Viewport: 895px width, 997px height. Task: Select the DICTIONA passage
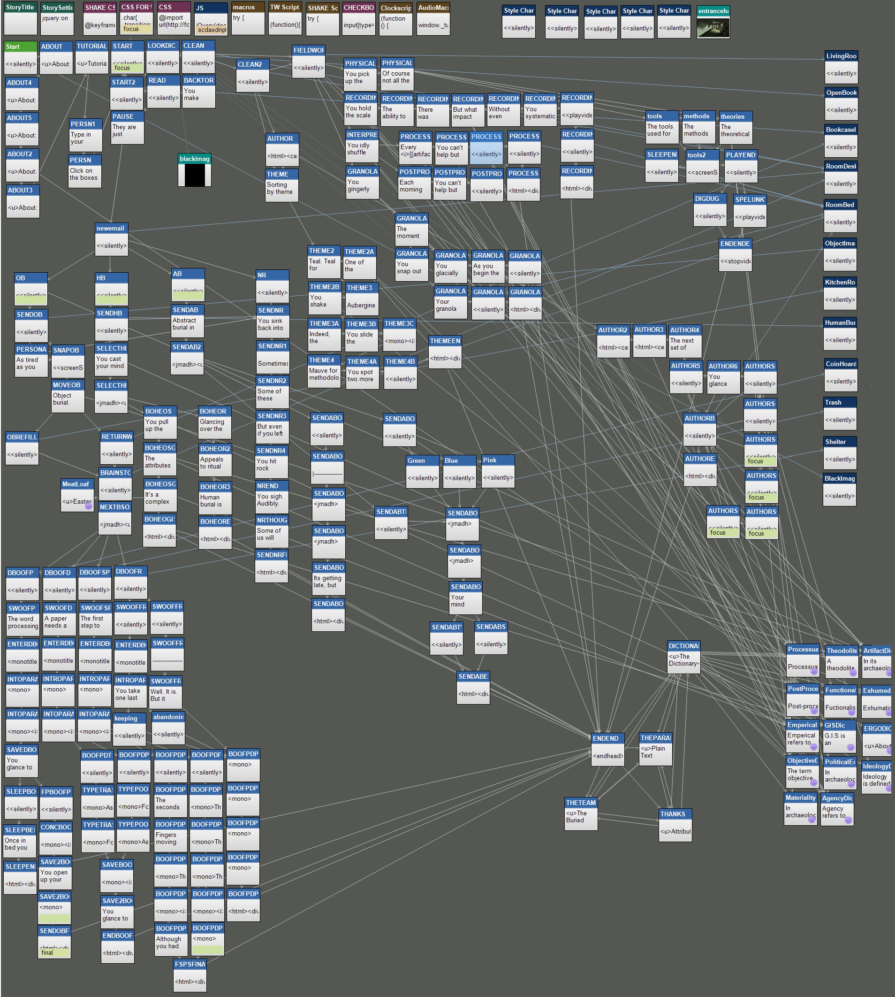point(683,657)
